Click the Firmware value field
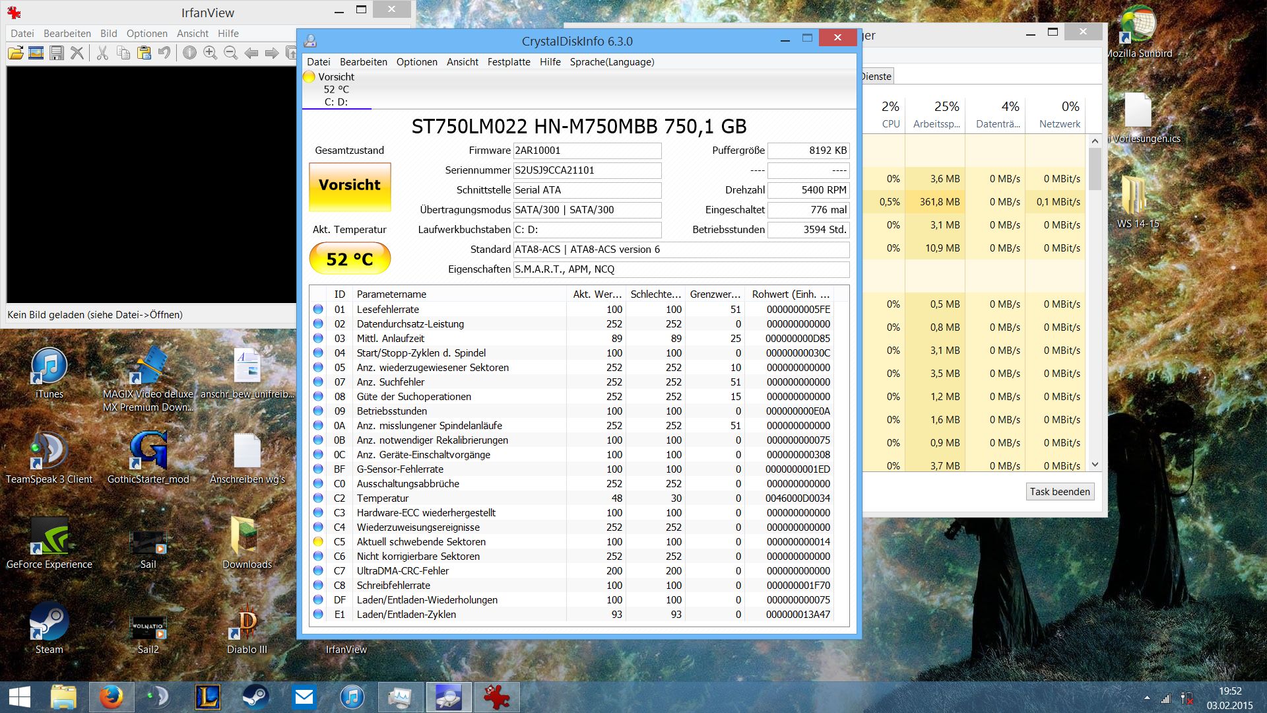1267x713 pixels. 587,151
